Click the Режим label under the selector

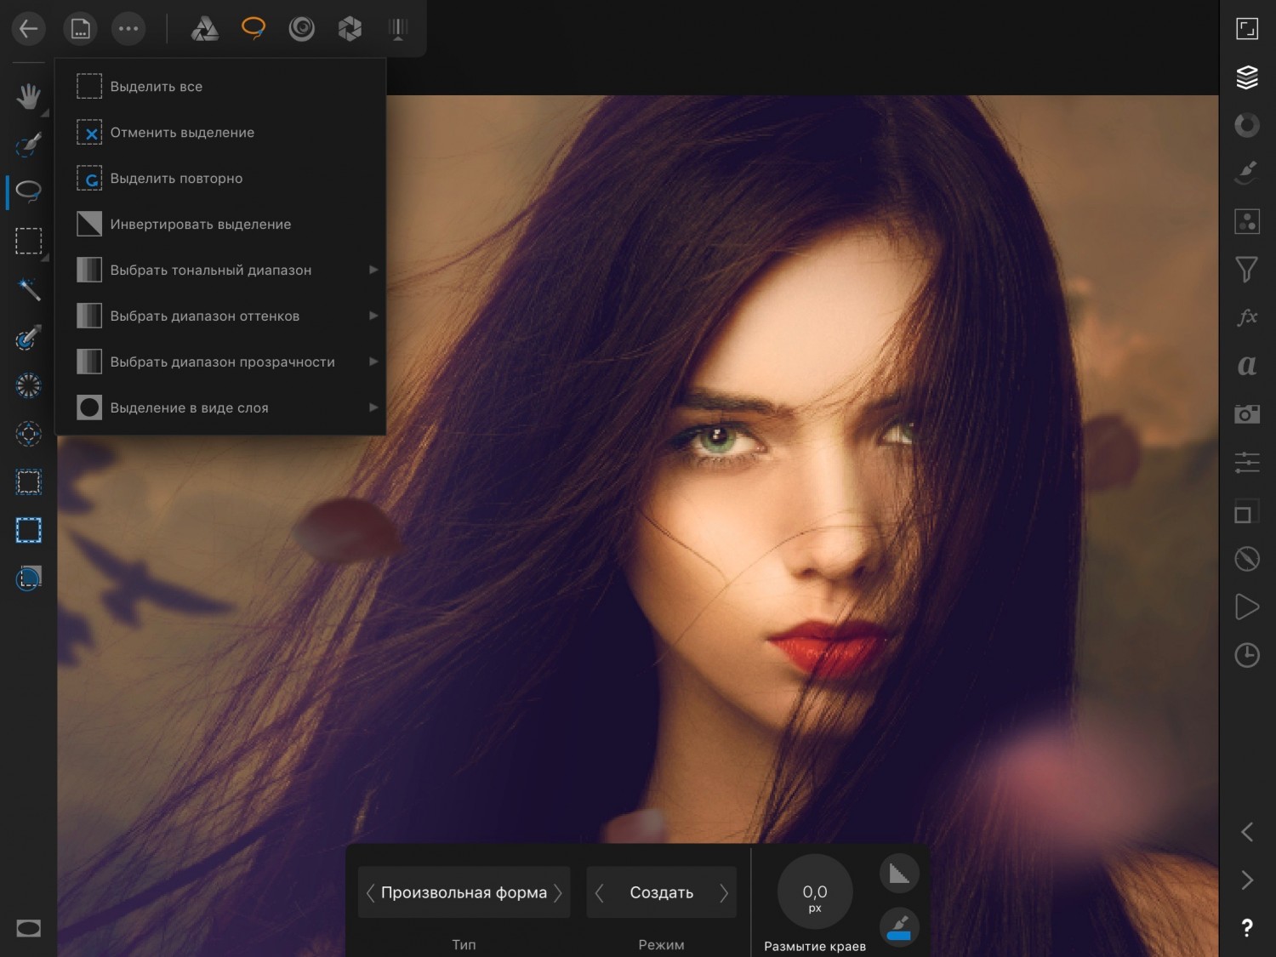pos(661,945)
